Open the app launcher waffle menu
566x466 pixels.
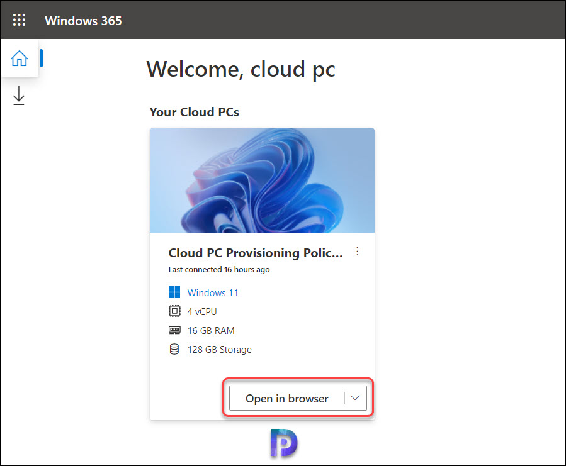(x=19, y=20)
